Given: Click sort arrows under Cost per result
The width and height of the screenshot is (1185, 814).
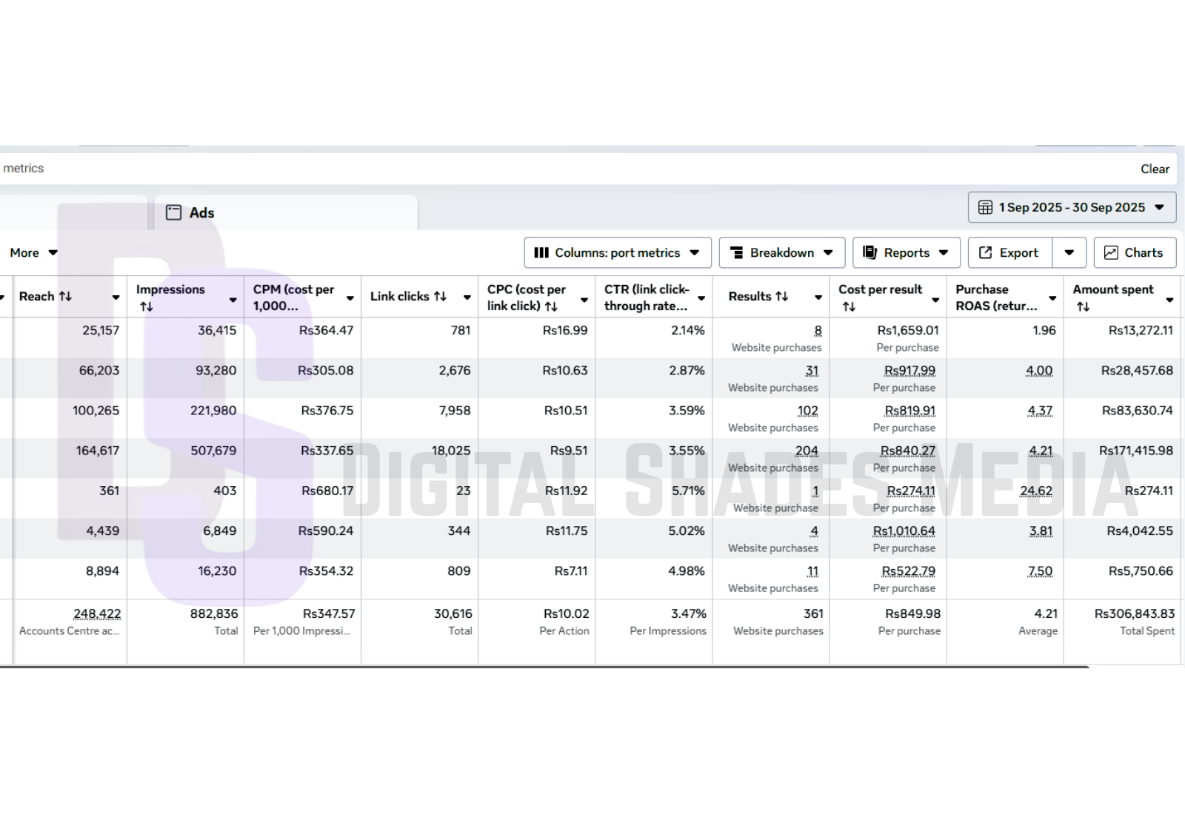Looking at the screenshot, I should coord(849,306).
